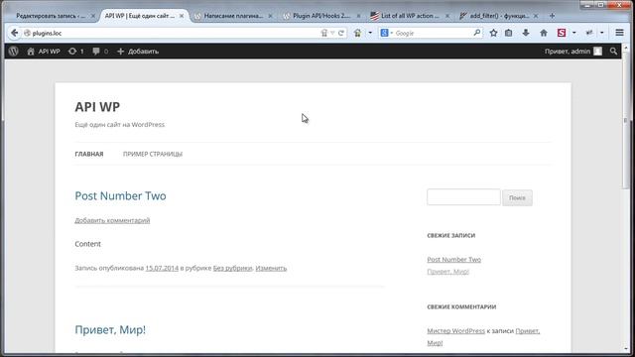Switch to the 'List of all WP action' tab
This screenshot has width=635, height=357.
click(x=410, y=16)
